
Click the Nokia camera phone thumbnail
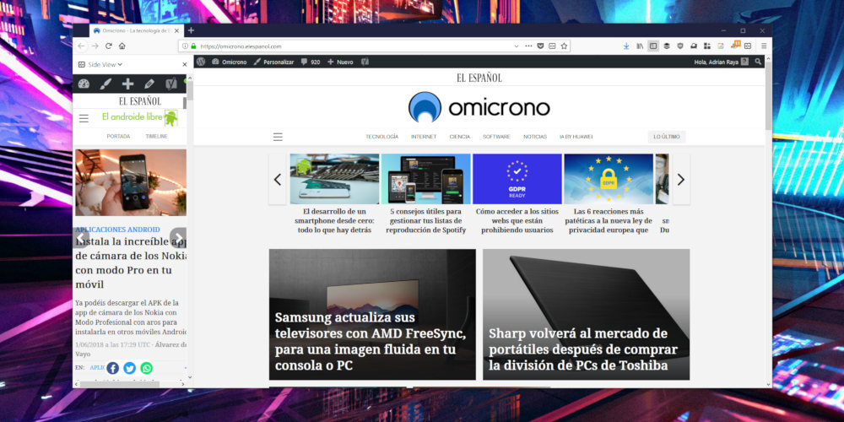[x=131, y=182]
